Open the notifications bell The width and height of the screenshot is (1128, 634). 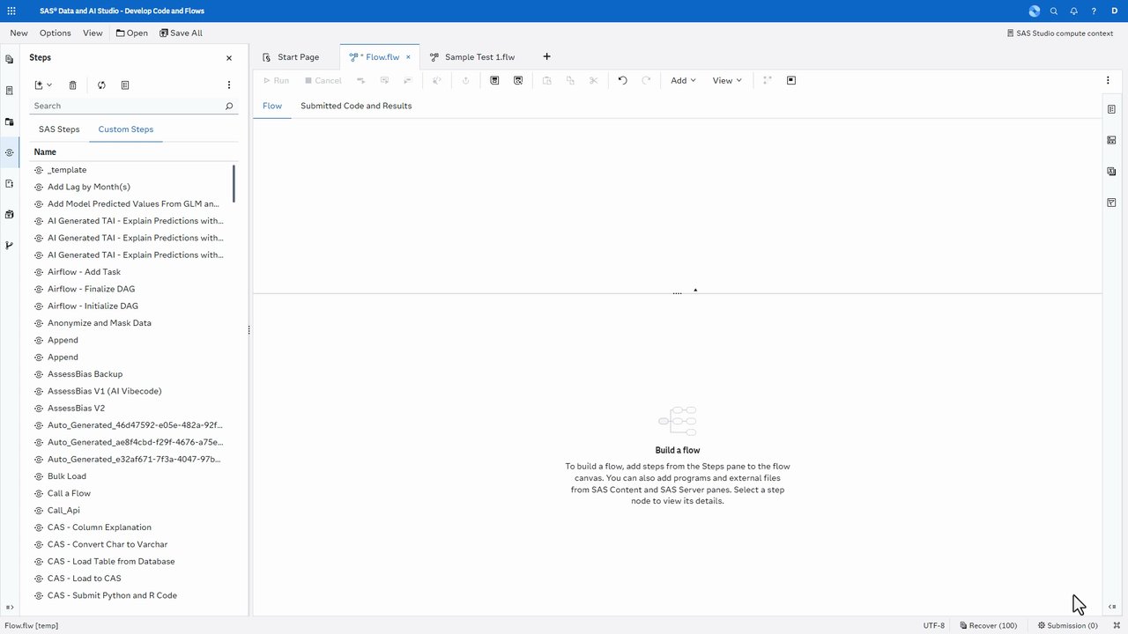pyautogui.click(x=1073, y=11)
